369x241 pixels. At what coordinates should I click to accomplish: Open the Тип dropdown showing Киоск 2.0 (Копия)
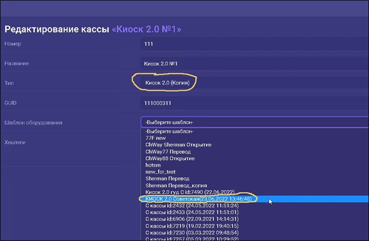click(255, 83)
